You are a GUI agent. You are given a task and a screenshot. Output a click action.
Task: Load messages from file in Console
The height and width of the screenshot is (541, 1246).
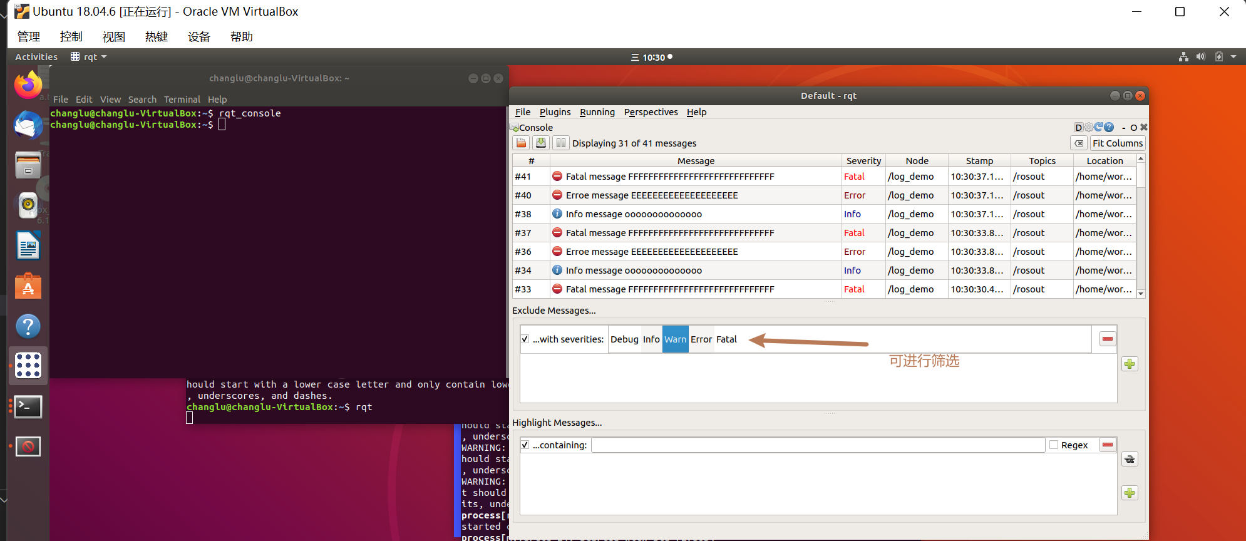[x=521, y=143]
